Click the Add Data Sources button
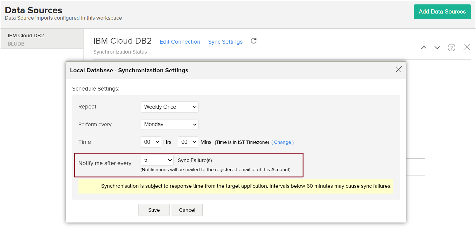Image resolution: width=476 pixels, height=249 pixels. coord(442,12)
